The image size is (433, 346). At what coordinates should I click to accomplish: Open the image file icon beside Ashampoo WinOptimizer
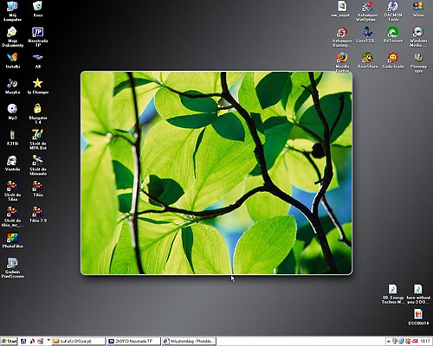click(x=342, y=9)
